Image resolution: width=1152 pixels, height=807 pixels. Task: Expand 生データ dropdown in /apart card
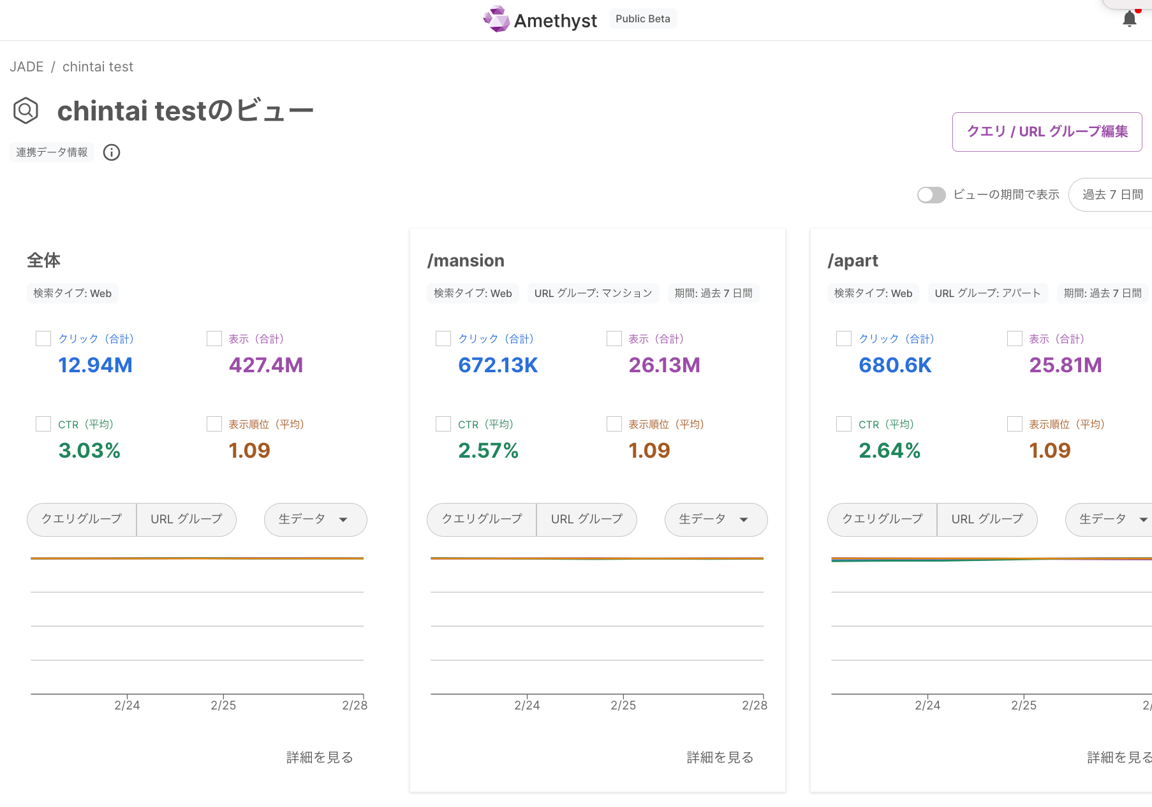(1110, 520)
